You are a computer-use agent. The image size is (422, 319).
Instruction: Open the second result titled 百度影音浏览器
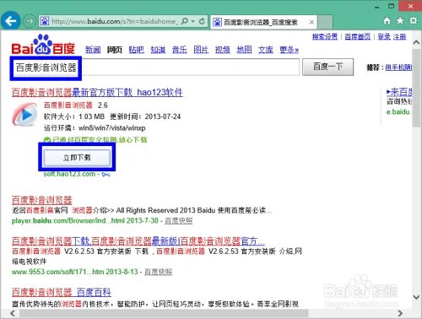click(42, 200)
